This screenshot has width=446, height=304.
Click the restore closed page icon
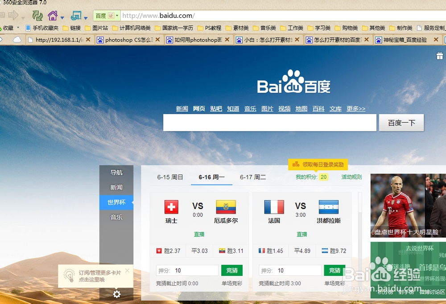[76, 15]
